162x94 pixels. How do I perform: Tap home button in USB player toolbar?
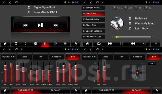(87, 44)
